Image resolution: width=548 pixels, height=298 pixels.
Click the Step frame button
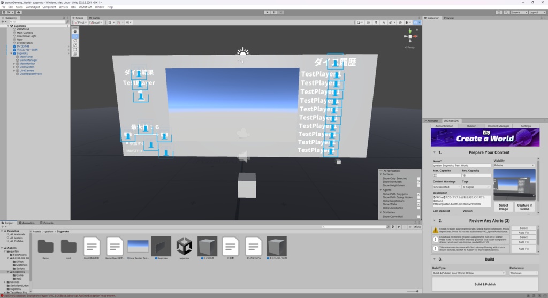tap(280, 12)
